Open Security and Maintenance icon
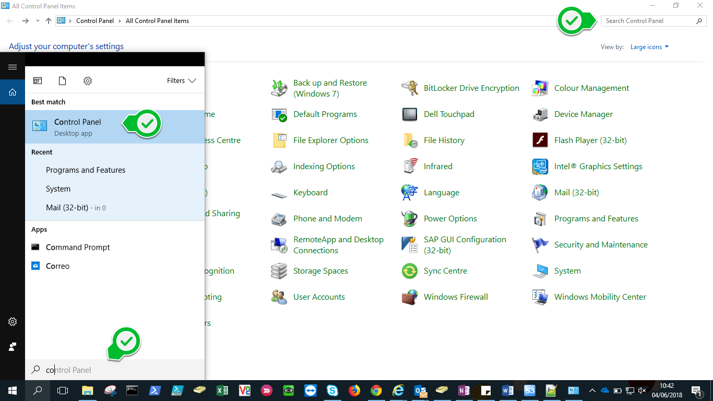This screenshot has height=401, width=713. click(x=540, y=245)
